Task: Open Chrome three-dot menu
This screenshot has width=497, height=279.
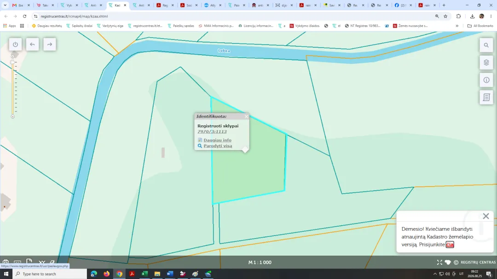Action: click(x=491, y=16)
